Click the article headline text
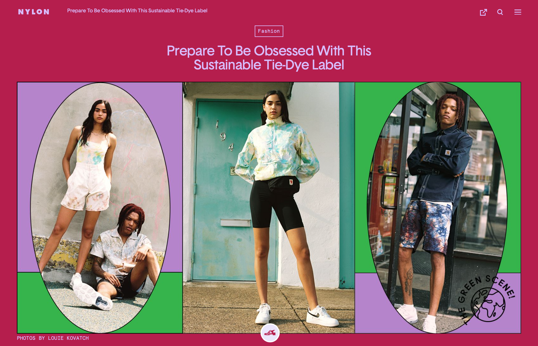 [x=269, y=58]
